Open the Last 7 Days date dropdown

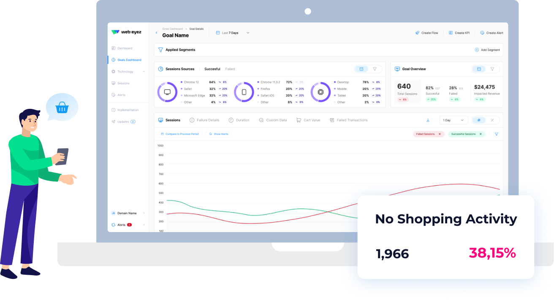[233, 33]
